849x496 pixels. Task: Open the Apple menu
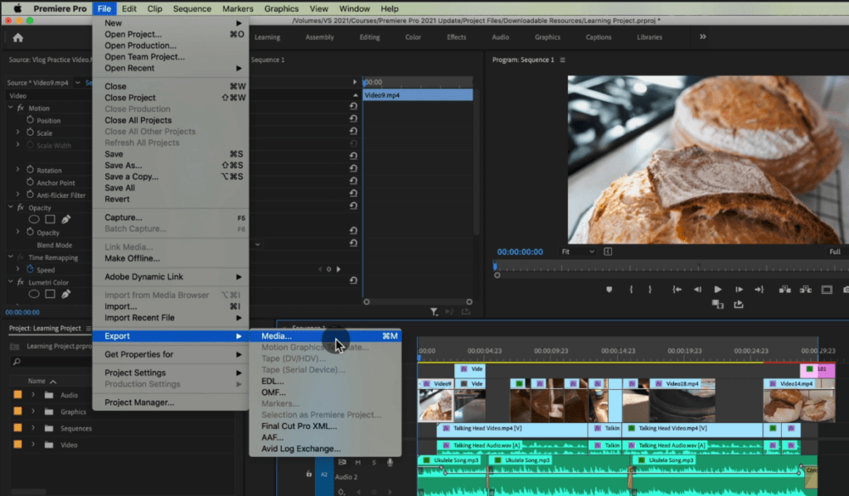[x=17, y=8]
